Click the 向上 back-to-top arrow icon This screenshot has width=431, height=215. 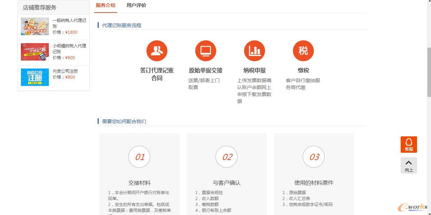(408, 164)
